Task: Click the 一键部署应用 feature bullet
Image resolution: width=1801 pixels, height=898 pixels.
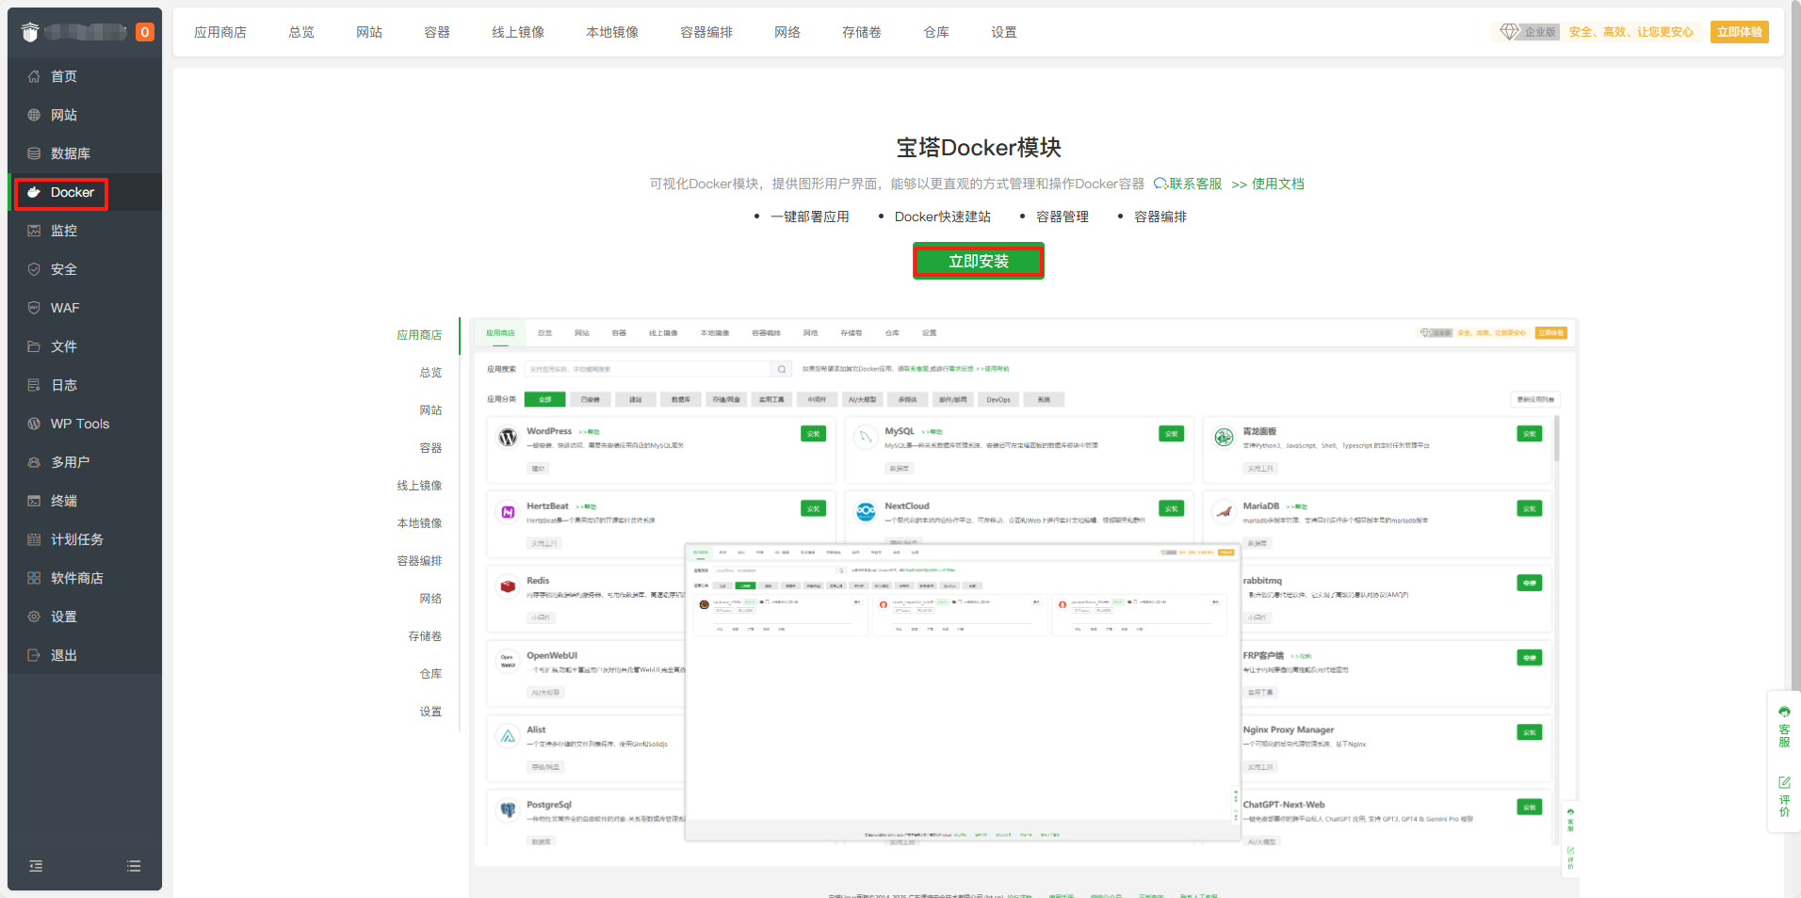Action: tap(810, 216)
